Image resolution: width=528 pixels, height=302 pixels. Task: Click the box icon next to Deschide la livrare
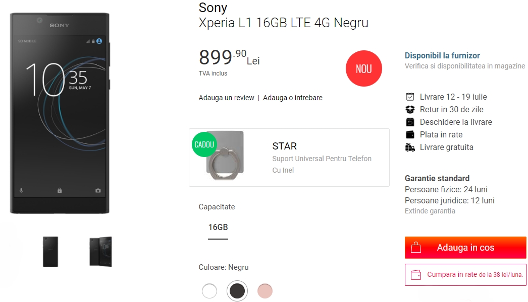[x=410, y=121]
